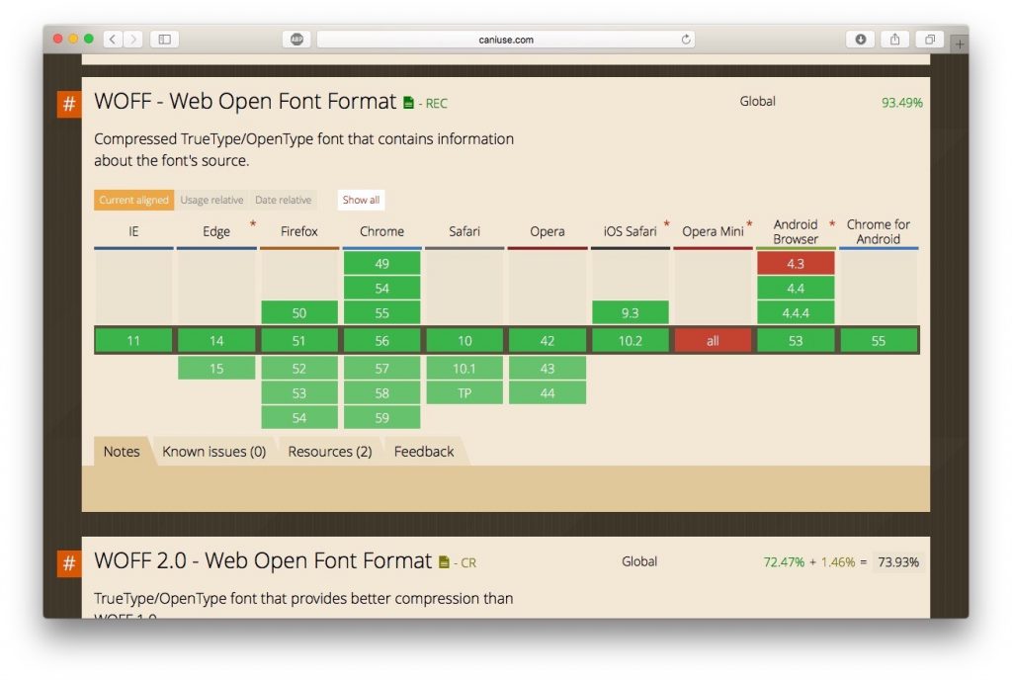Click the 1.46% partial usage value

838,562
